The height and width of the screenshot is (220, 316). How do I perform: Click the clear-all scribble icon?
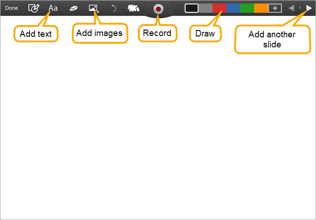(x=134, y=8)
